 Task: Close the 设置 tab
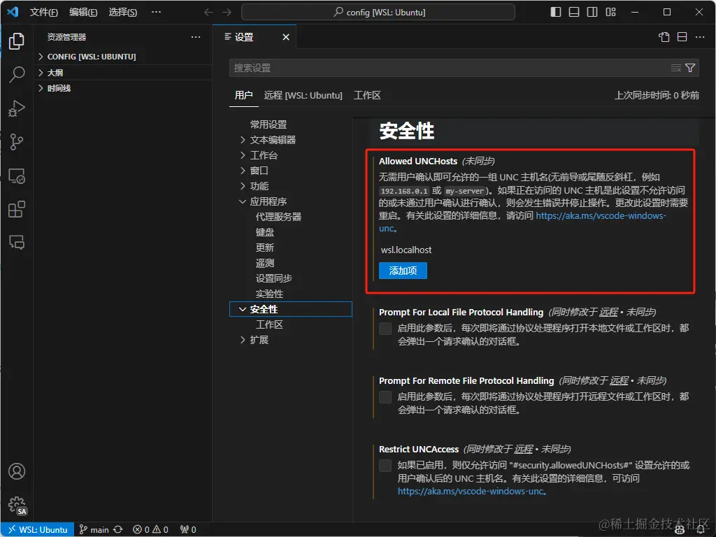click(286, 37)
